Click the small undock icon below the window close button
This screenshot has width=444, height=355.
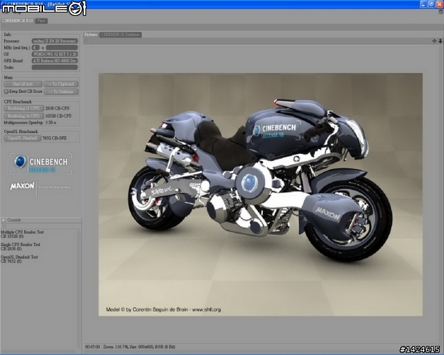tap(441, 12)
